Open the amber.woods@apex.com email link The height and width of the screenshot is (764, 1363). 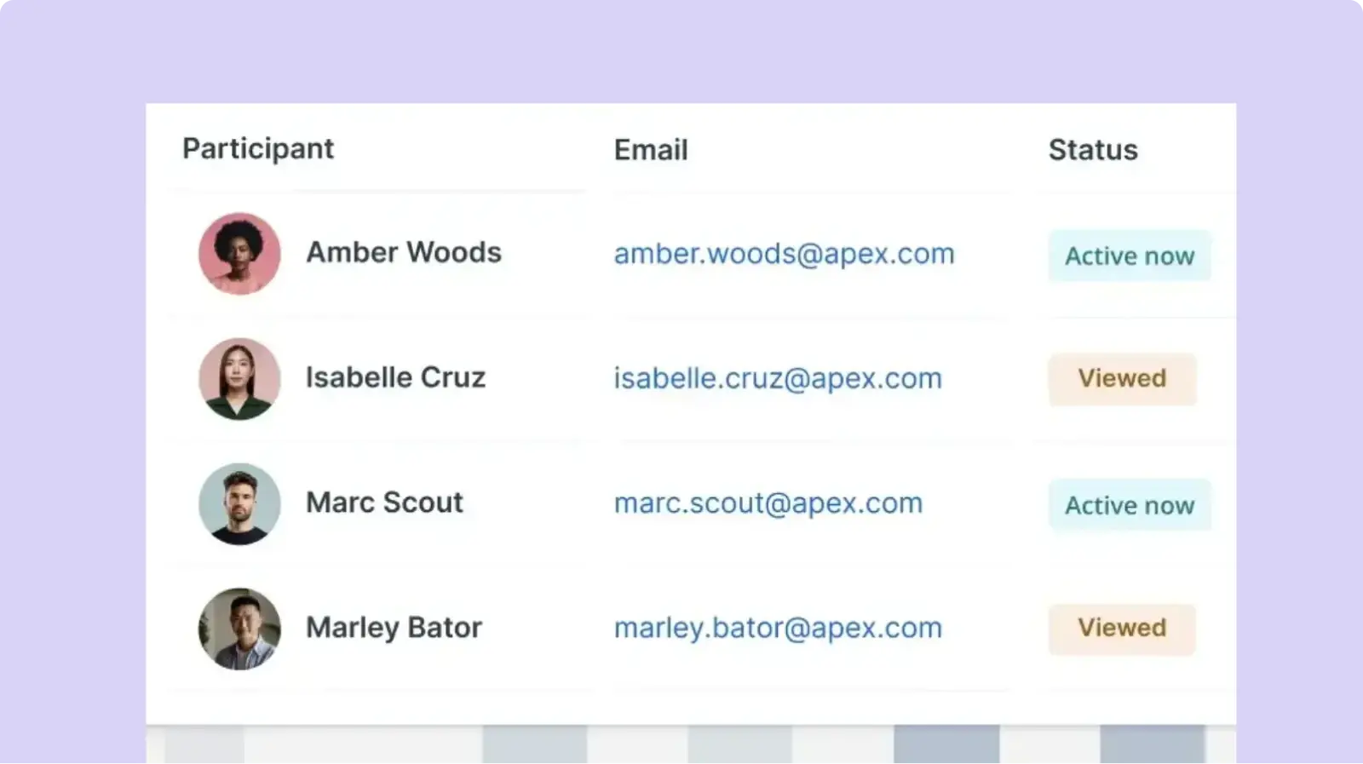point(784,254)
